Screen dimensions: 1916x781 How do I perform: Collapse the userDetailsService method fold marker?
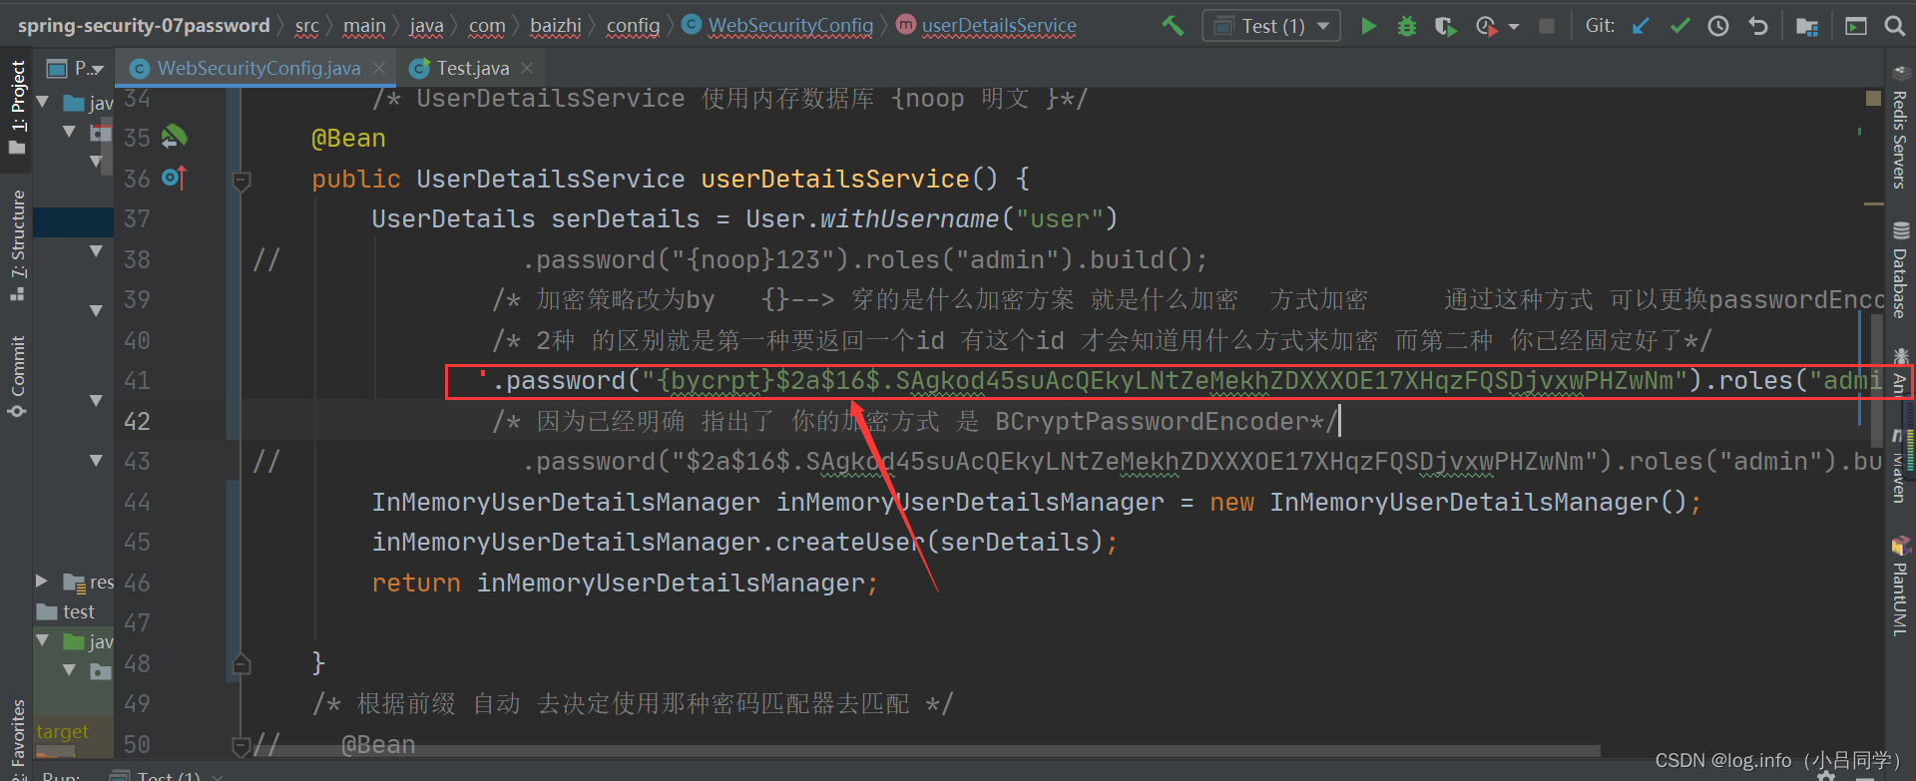240,181
